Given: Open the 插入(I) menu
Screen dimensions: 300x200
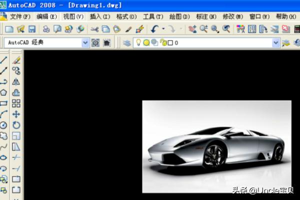Looking at the screenshot, I should point(100,17).
